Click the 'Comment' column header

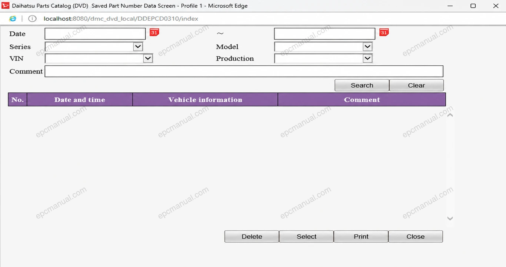pos(362,100)
